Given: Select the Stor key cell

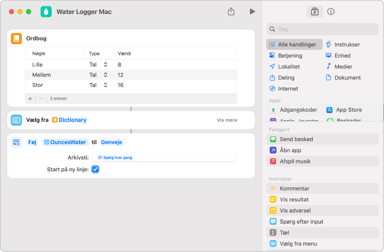Looking at the screenshot, I should pyautogui.click(x=38, y=85).
